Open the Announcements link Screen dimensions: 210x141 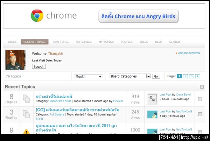point(189,53)
